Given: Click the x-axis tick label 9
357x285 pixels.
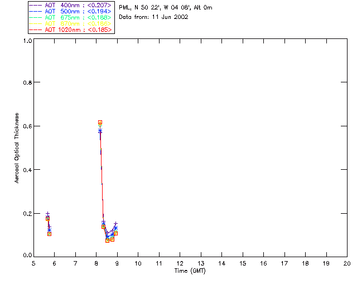Looking at the screenshot, I should click(117, 263).
